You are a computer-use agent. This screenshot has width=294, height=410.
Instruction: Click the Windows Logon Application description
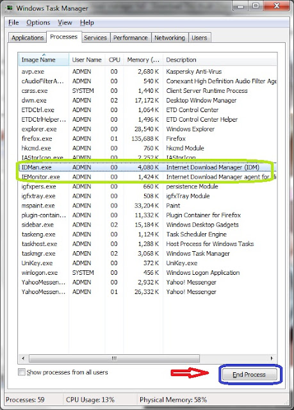click(x=203, y=273)
